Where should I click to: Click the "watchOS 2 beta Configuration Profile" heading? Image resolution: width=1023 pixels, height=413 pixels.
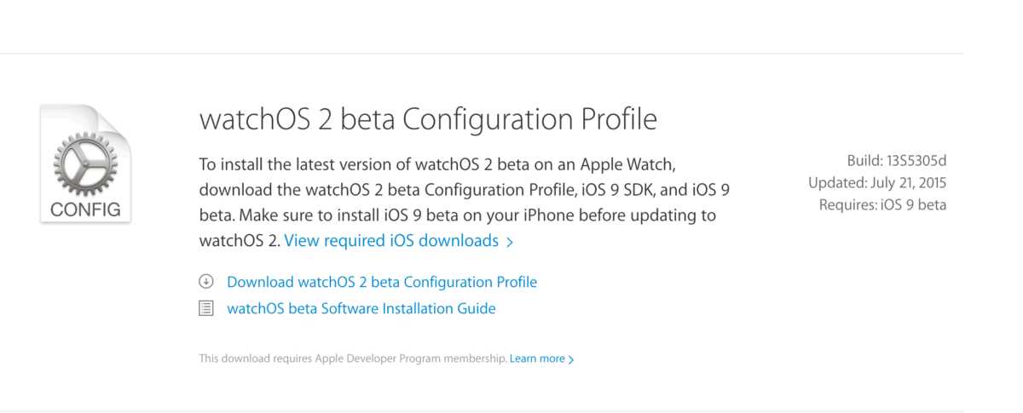(x=428, y=119)
